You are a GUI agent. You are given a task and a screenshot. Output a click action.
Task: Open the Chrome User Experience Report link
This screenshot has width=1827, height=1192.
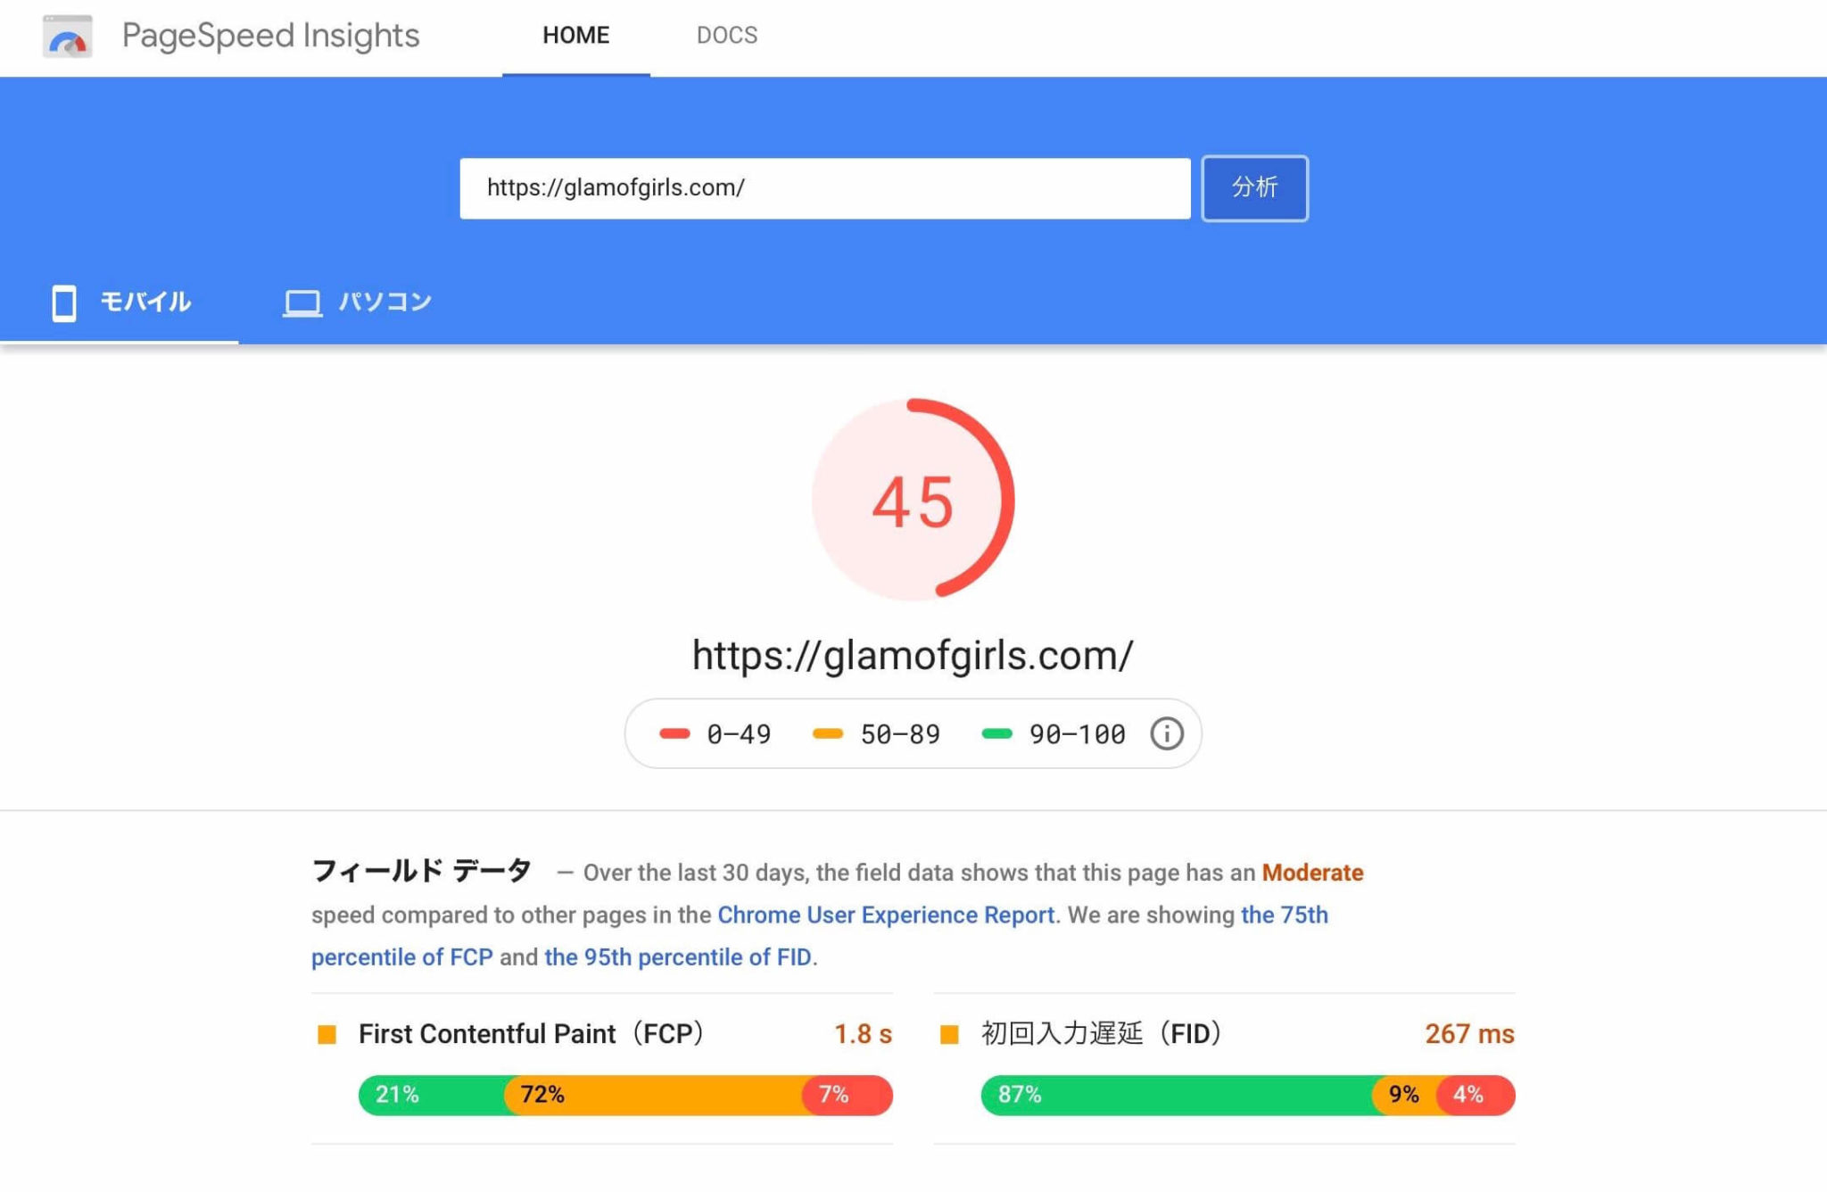tap(887, 915)
